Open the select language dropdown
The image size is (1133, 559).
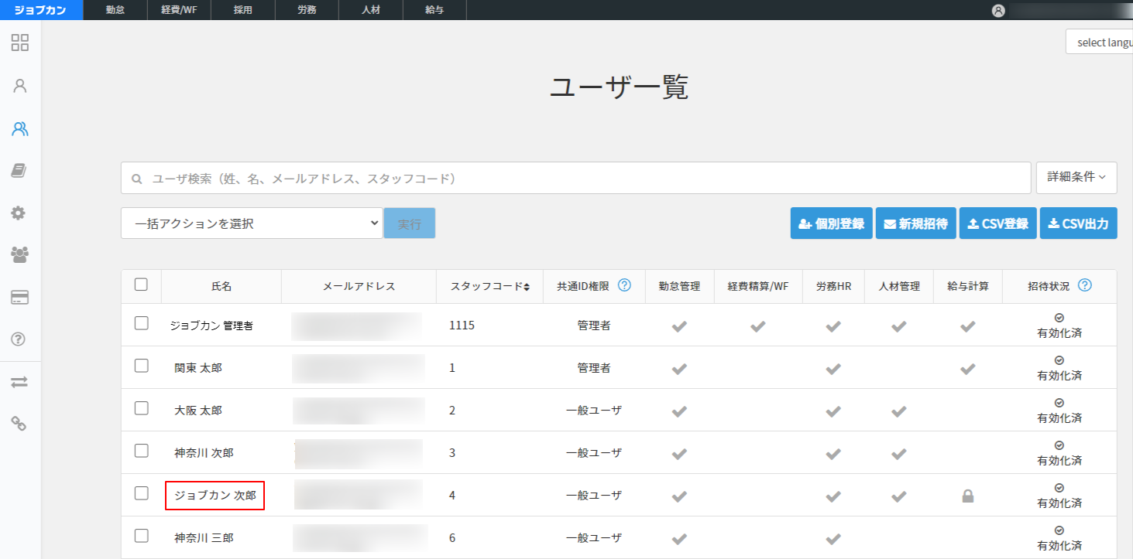click(x=1100, y=43)
